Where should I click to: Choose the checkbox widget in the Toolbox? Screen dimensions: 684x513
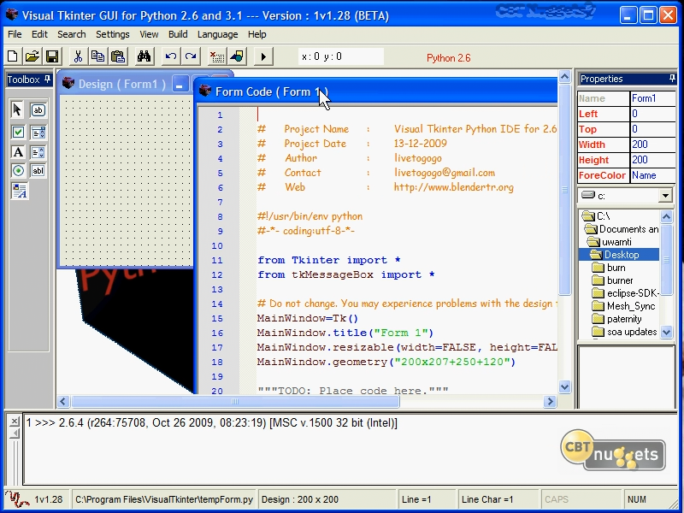point(18,132)
